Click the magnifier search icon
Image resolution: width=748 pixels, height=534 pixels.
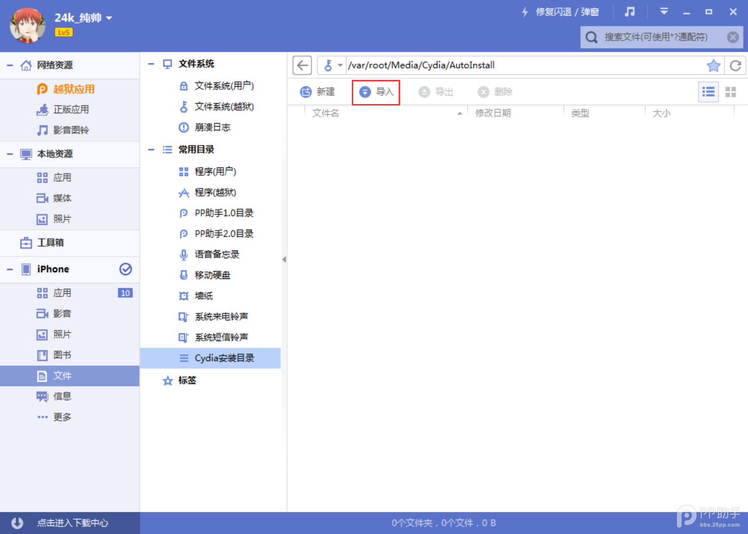[591, 37]
